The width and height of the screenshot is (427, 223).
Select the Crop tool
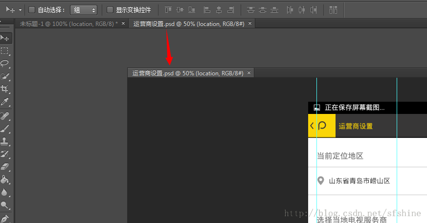coord(4,89)
